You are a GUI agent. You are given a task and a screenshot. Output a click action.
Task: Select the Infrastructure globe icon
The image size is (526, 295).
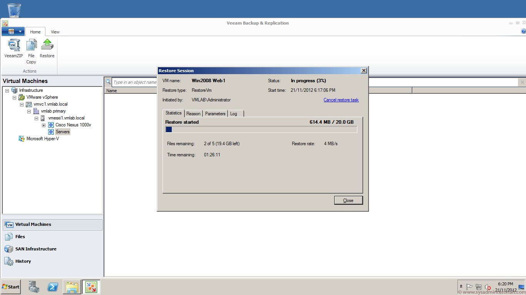tap(14, 90)
